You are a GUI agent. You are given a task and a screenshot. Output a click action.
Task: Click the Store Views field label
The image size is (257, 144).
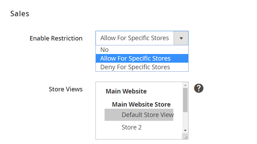pos(66,89)
